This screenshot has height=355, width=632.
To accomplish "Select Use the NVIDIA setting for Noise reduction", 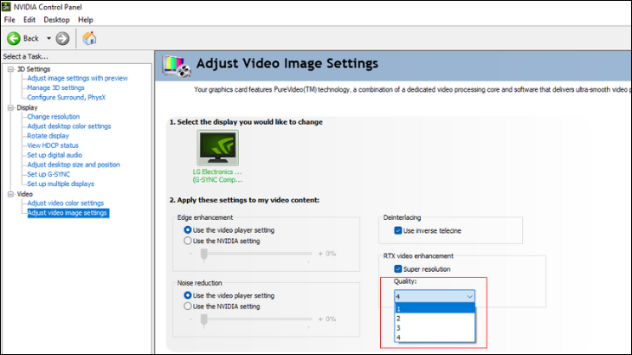I will click(x=188, y=307).
